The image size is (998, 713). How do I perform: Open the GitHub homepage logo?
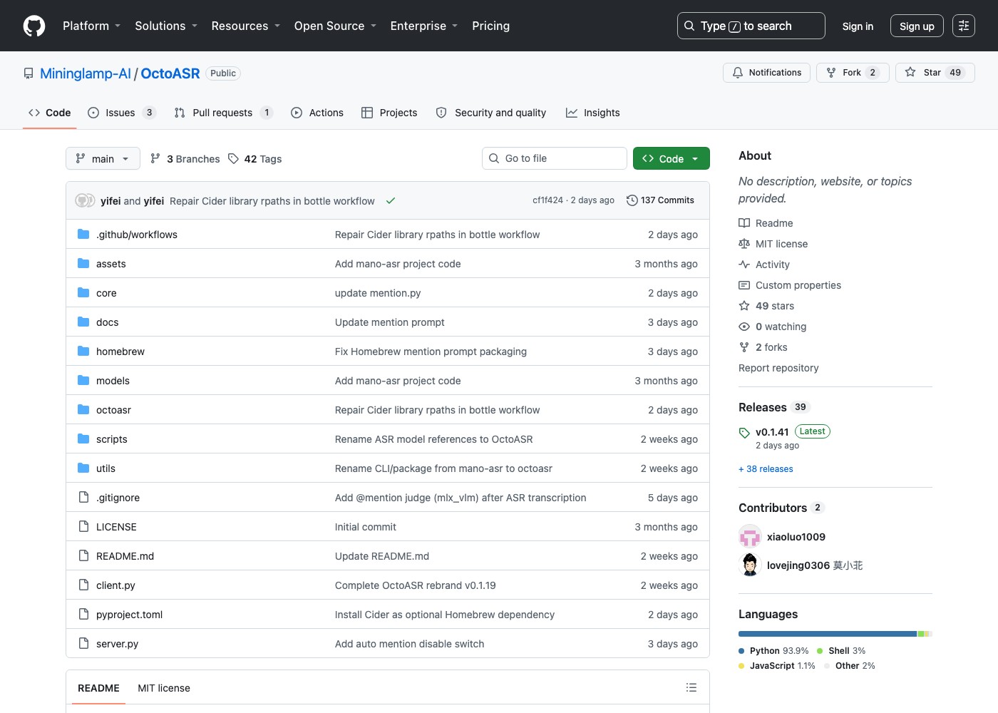[x=34, y=26]
